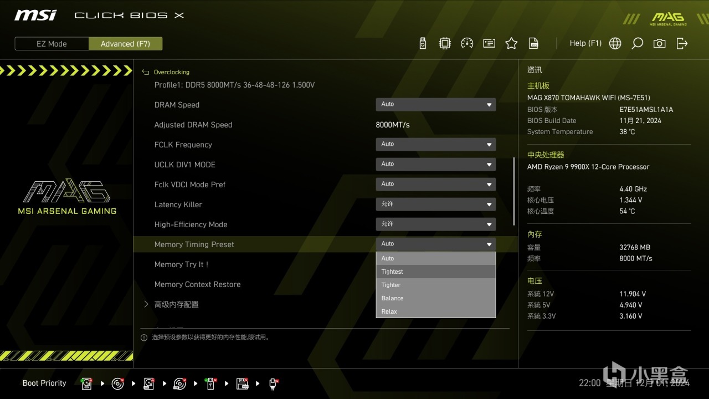Choose Balance in the preset list
This screenshot has width=709, height=399.
click(x=436, y=298)
